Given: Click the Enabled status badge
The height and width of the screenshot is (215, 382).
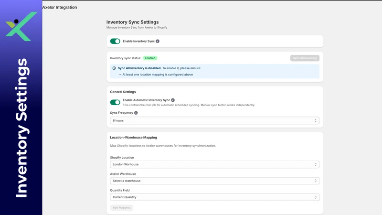Looking at the screenshot, I should coord(150,58).
